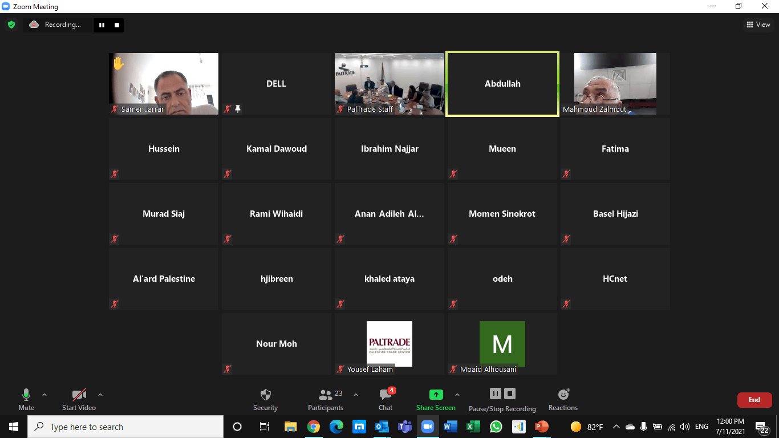Screen dimensions: 779x438
Task: Expand audio options arrow beside Mute
Action: click(x=44, y=395)
